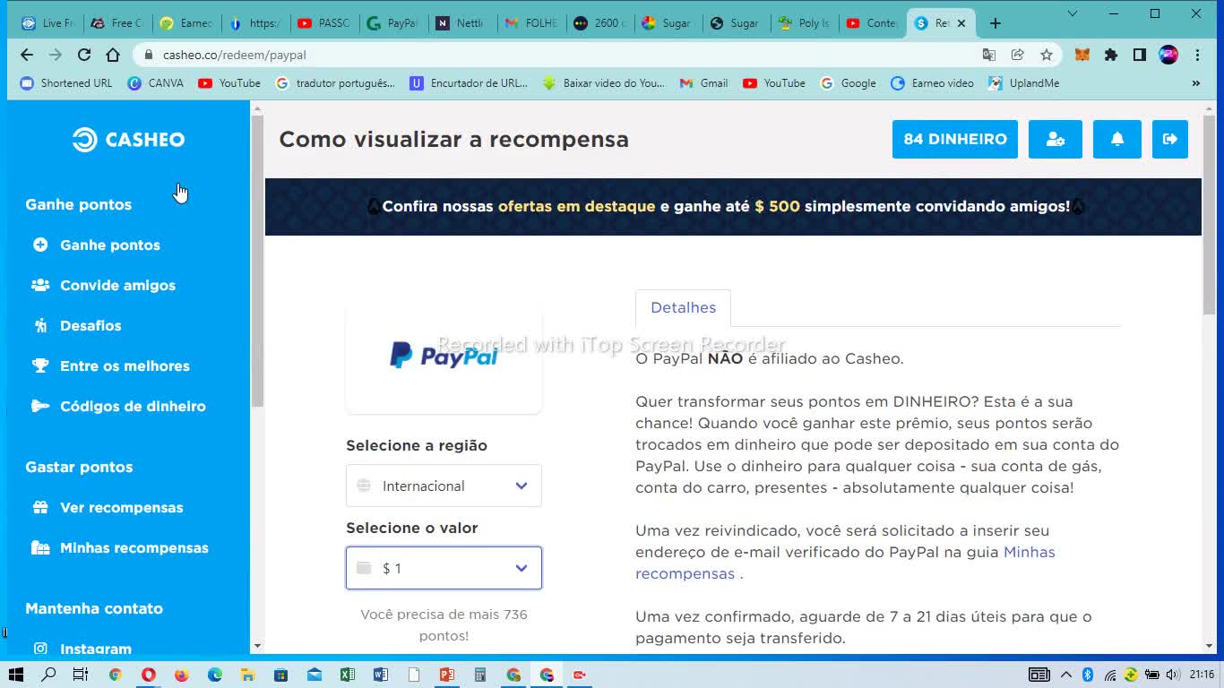Toggle the browser side panel icon
The width and height of the screenshot is (1224, 688).
point(1140,55)
